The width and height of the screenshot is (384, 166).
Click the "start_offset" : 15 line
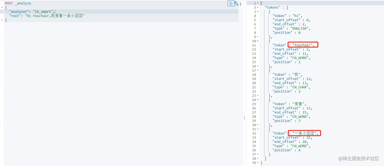click(292, 138)
